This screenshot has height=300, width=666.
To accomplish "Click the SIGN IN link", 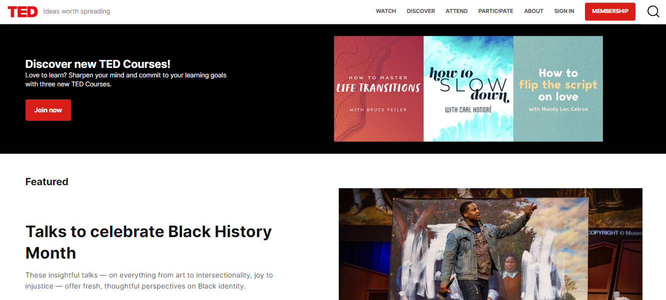I will 564,11.
